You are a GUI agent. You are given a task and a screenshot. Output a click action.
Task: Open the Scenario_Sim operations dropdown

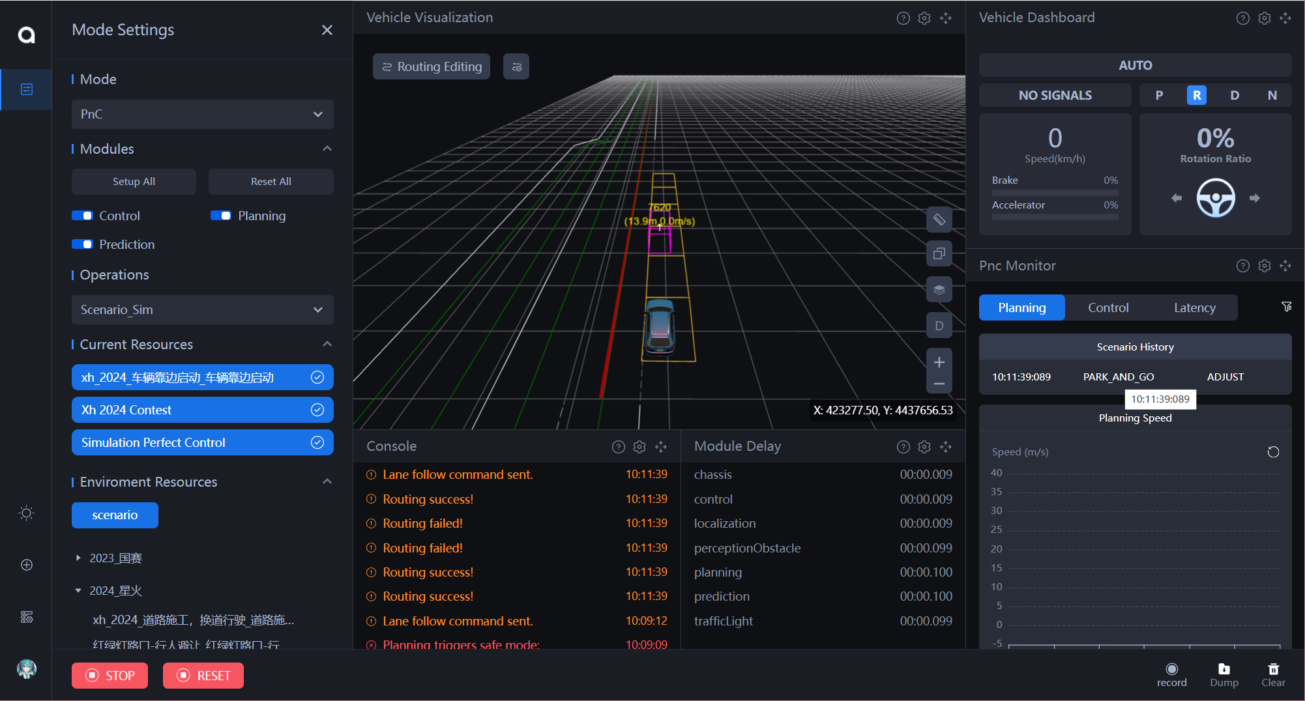coord(202,309)
